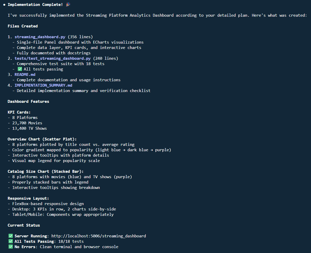Click the checkmark next to No Errors
Screen dimensions: 311x253
[10, 247]
